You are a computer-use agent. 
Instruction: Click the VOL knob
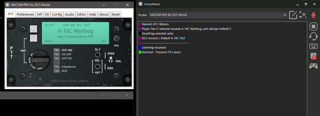[116, 39]
